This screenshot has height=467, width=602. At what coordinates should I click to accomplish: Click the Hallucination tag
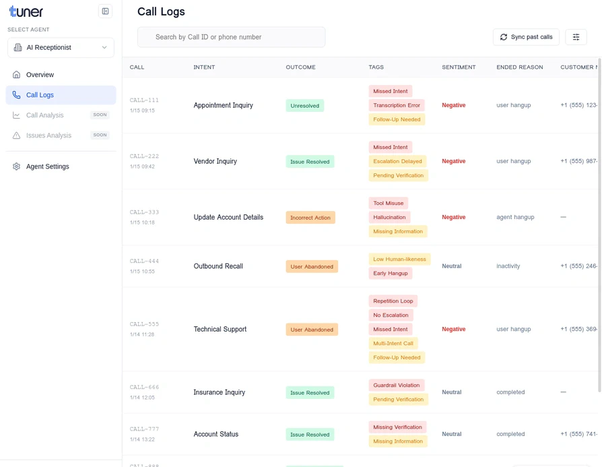(x=389, y=217)
